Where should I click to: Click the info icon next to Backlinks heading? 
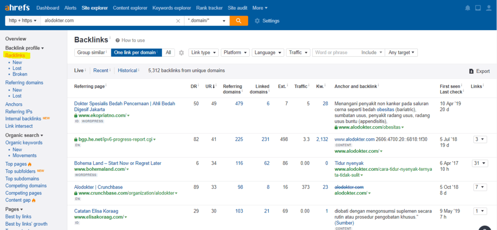click(110, 38)
